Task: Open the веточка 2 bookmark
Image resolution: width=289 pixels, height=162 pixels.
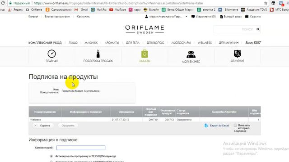Action: [206, 10]
